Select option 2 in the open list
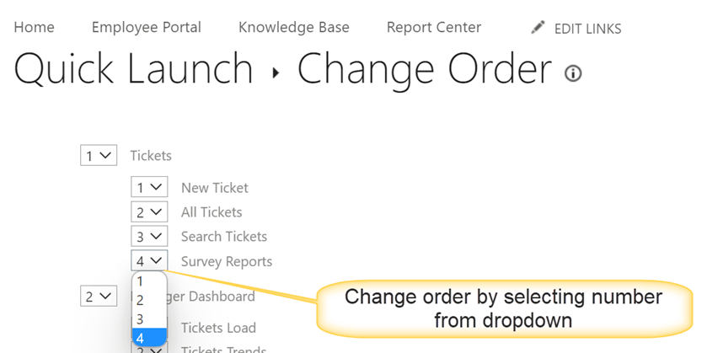 [x=149, y=300]
